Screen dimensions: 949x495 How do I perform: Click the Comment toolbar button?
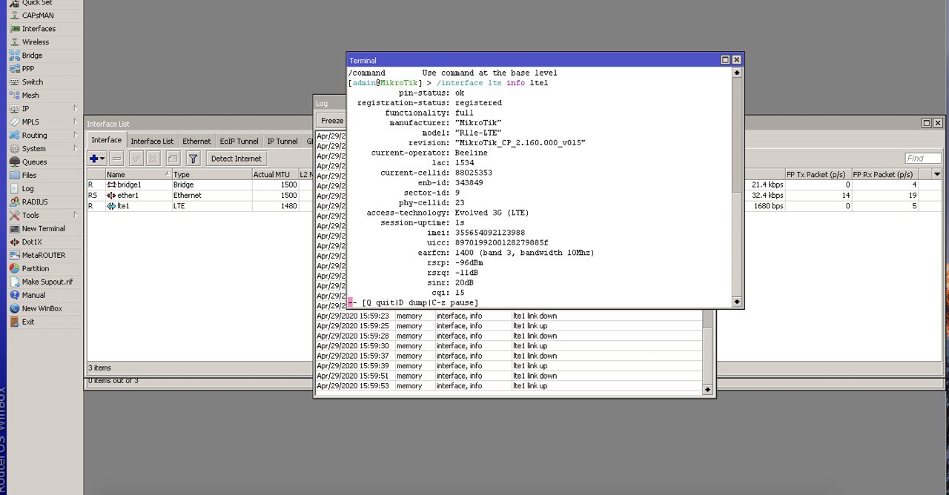coord(173,159)
